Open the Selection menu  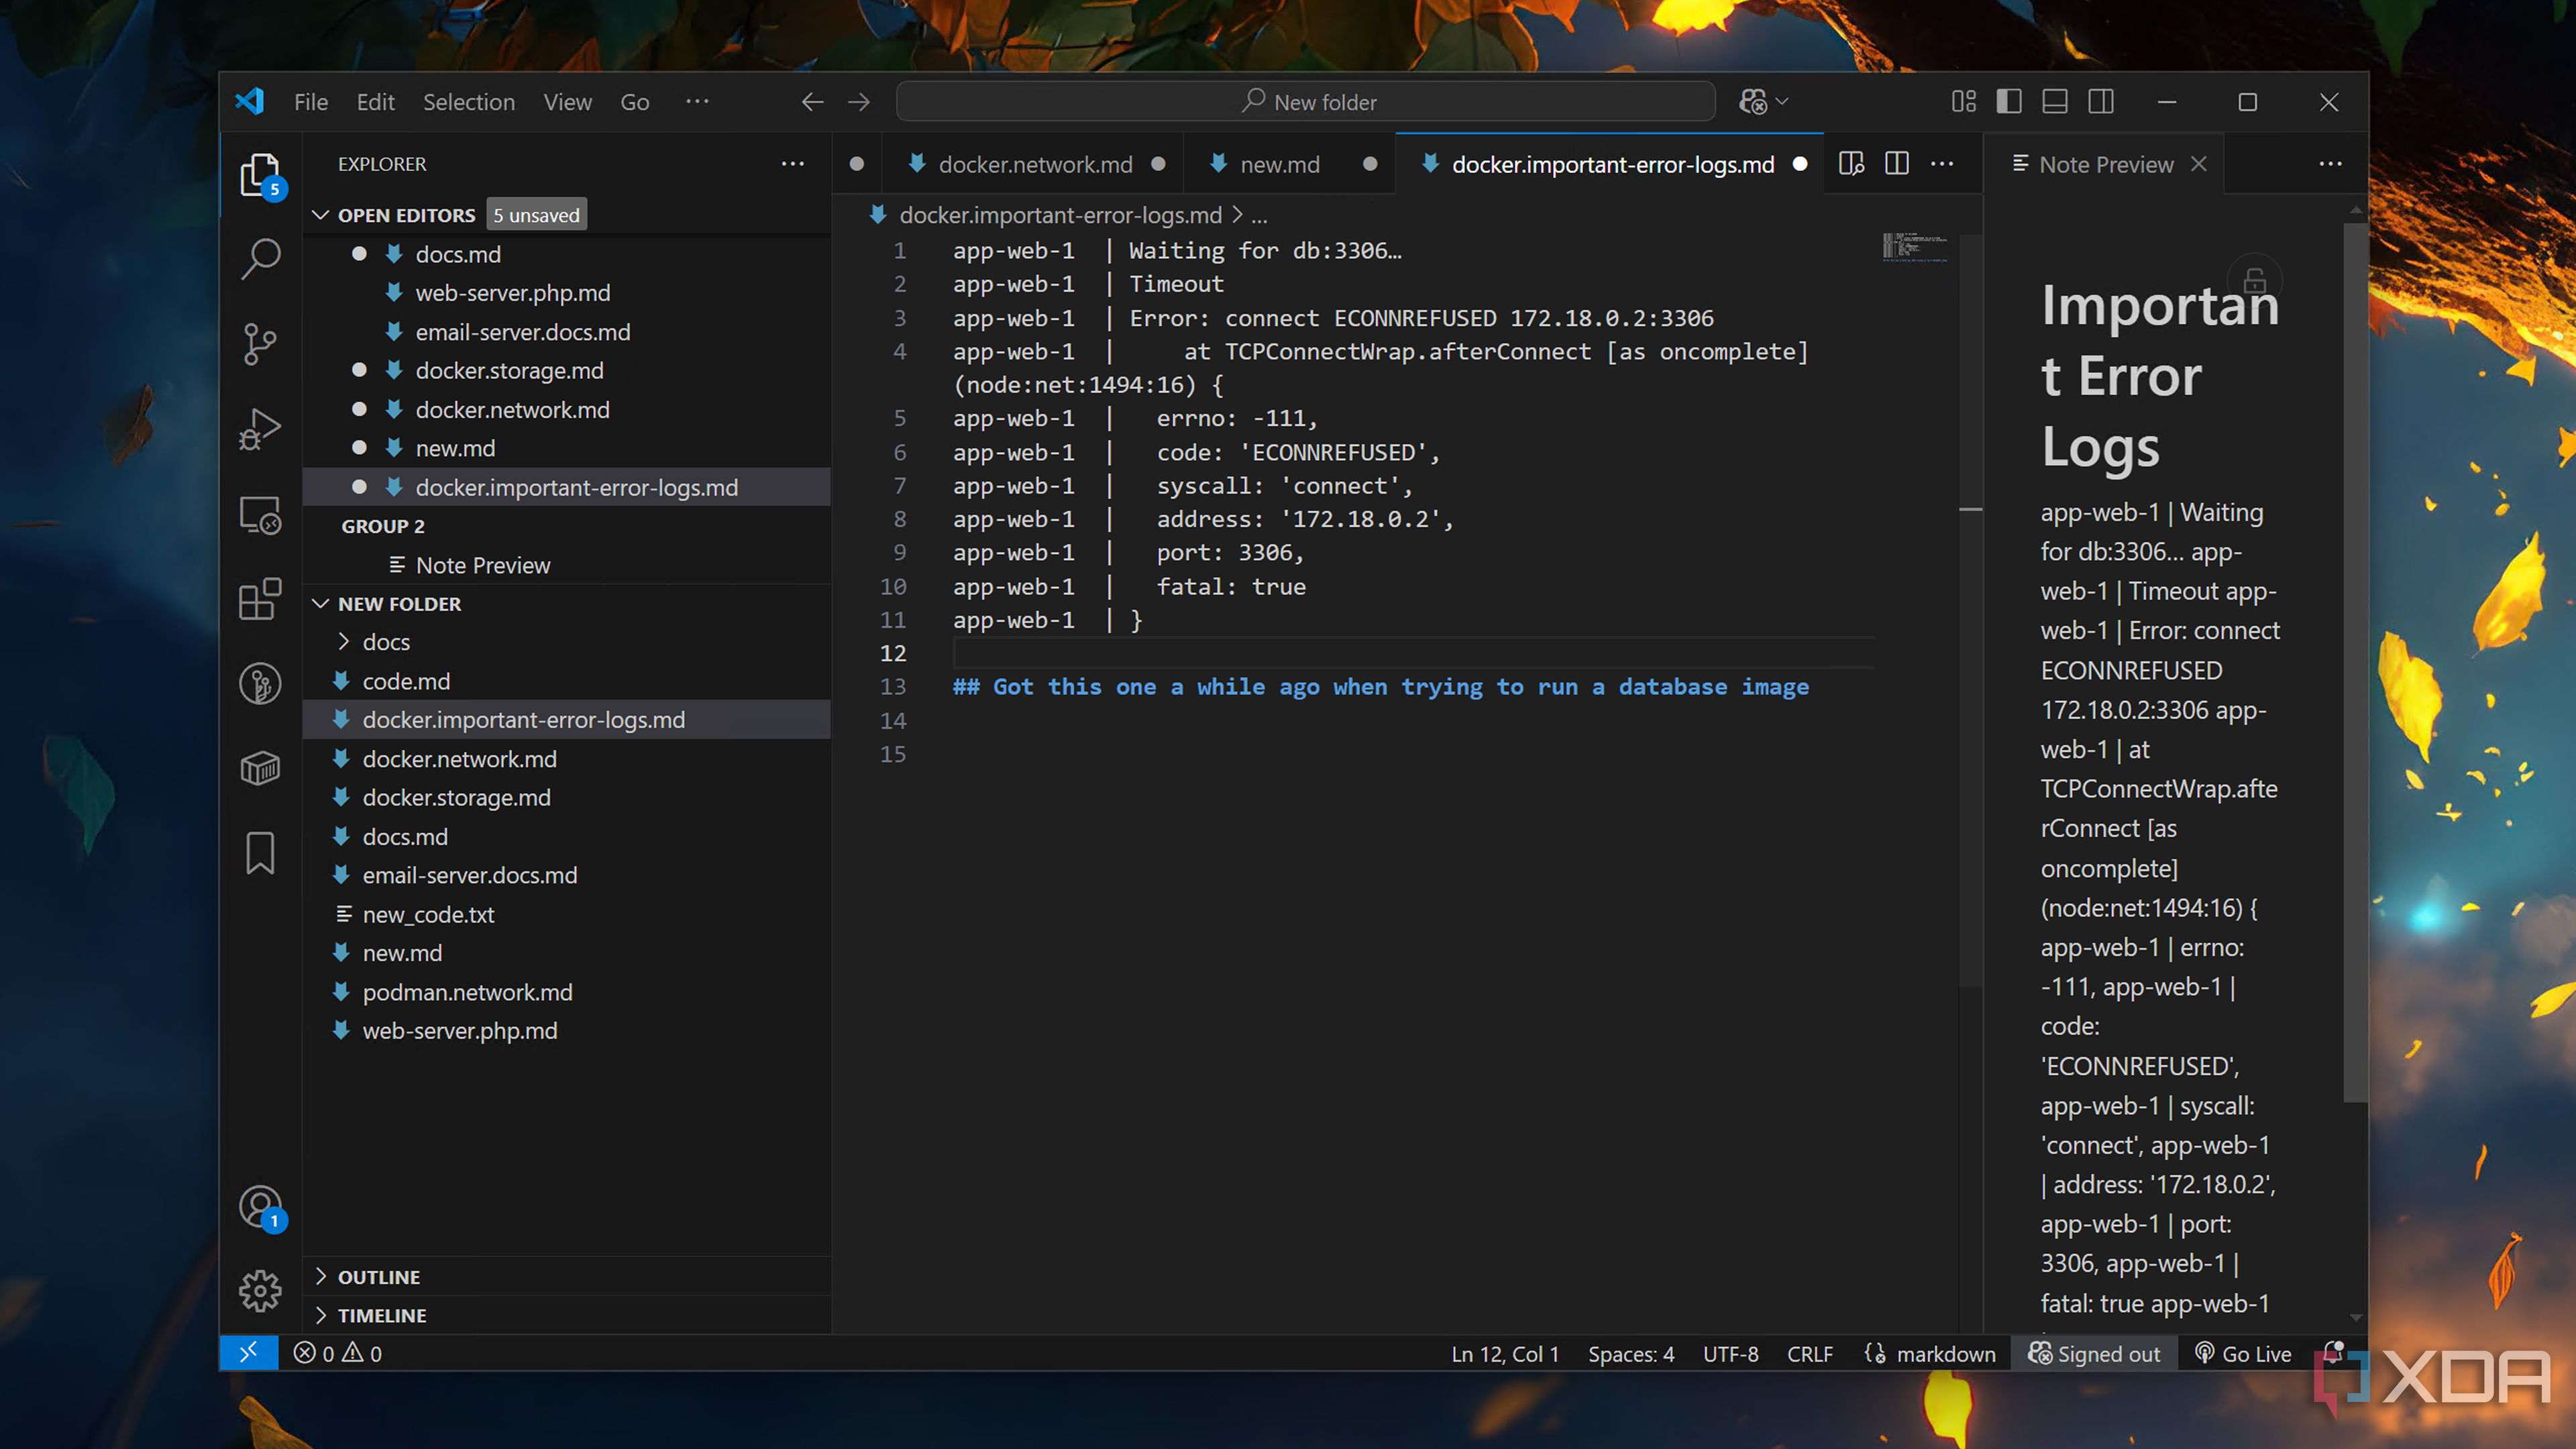click(469, 102)
